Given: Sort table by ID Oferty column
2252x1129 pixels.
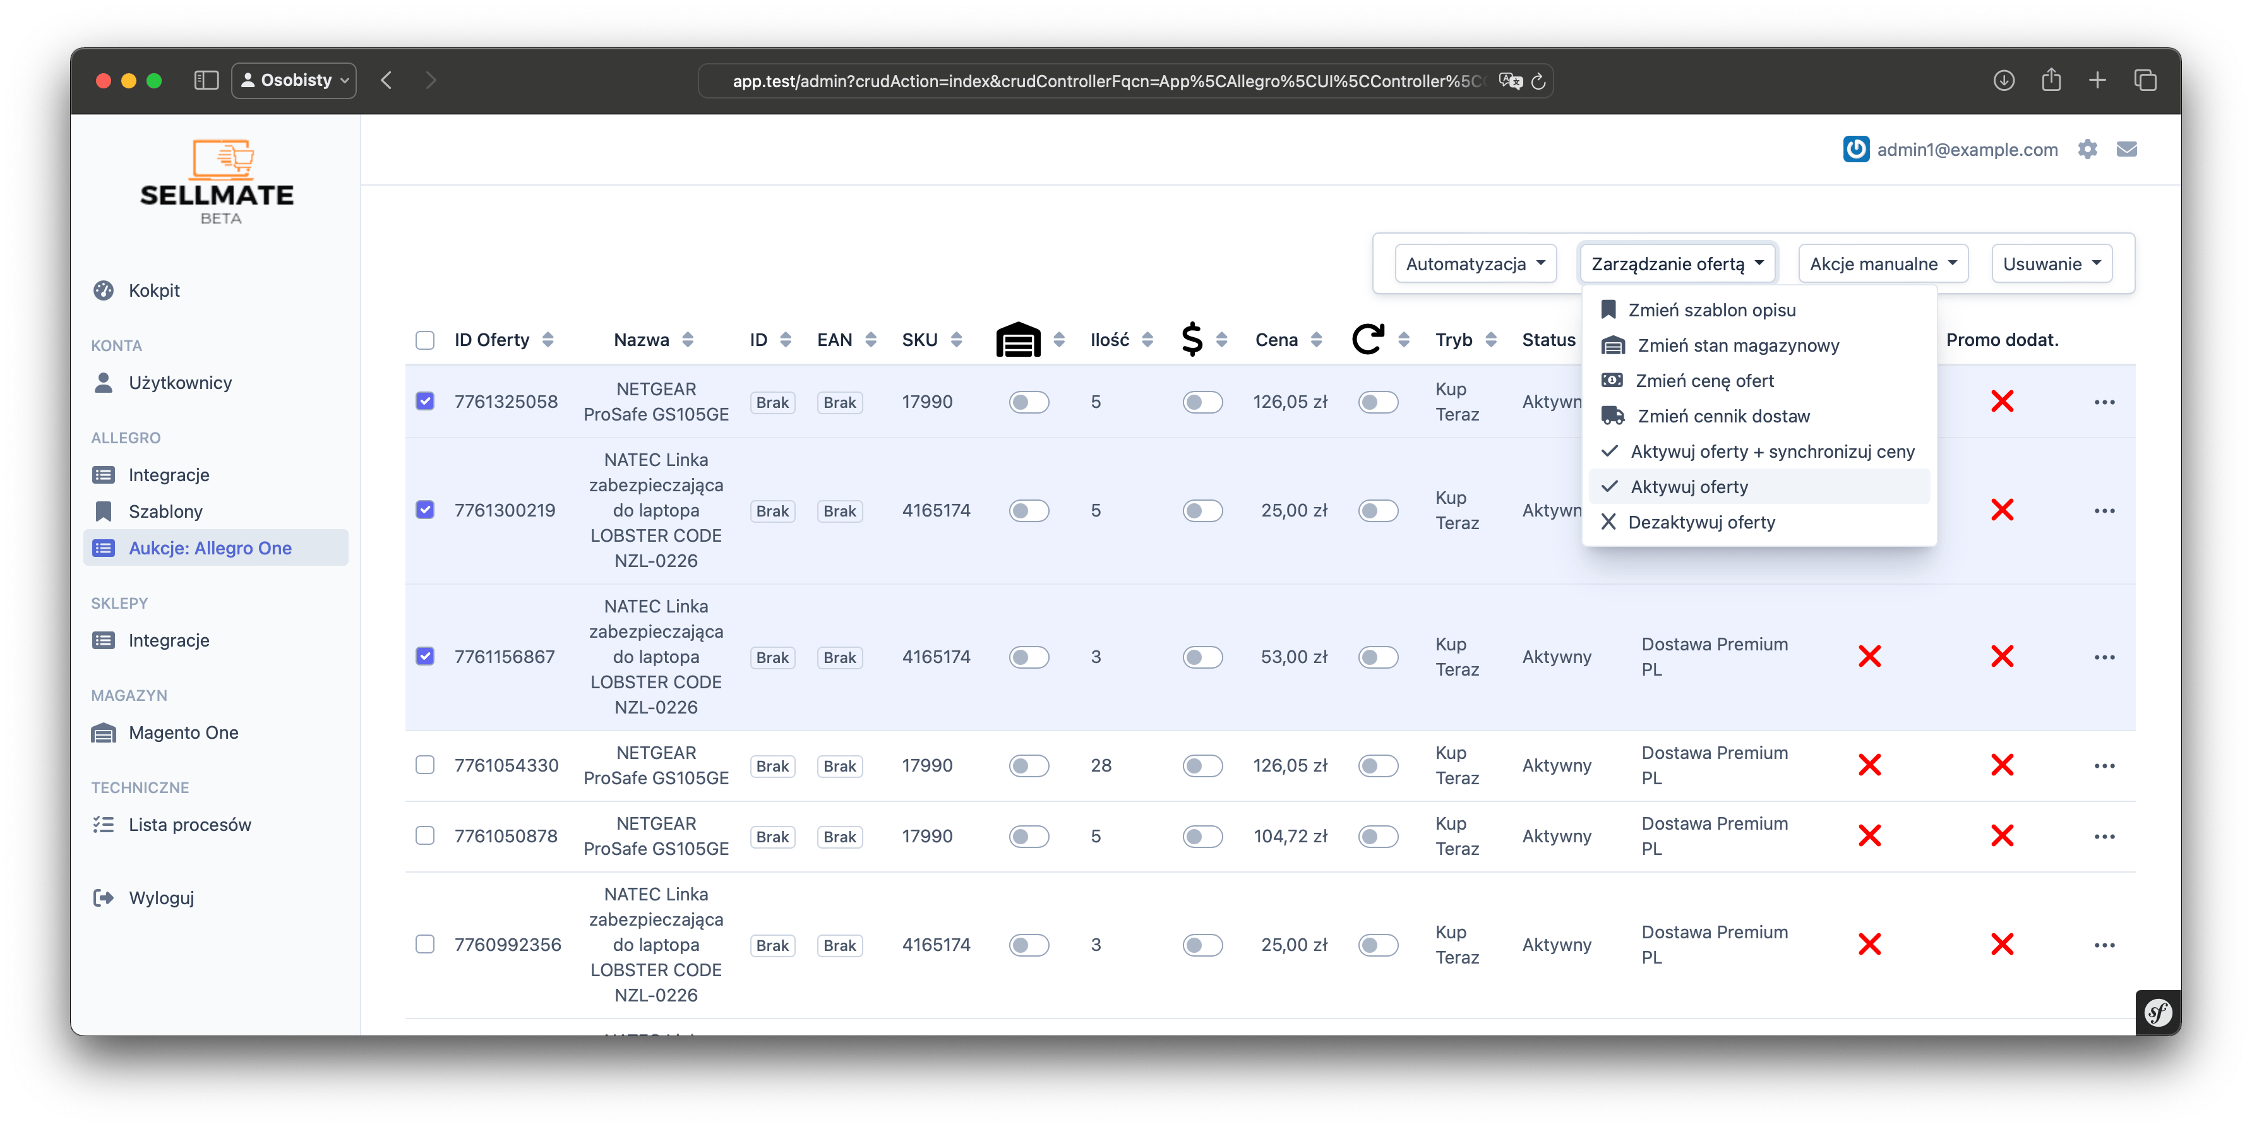Looking at the screenshot, I should point(503,340).
